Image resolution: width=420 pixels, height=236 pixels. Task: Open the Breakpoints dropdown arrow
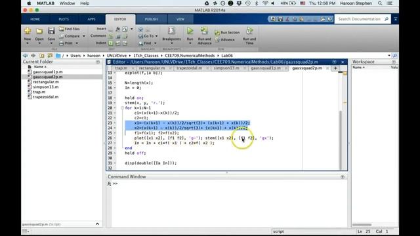171,43
